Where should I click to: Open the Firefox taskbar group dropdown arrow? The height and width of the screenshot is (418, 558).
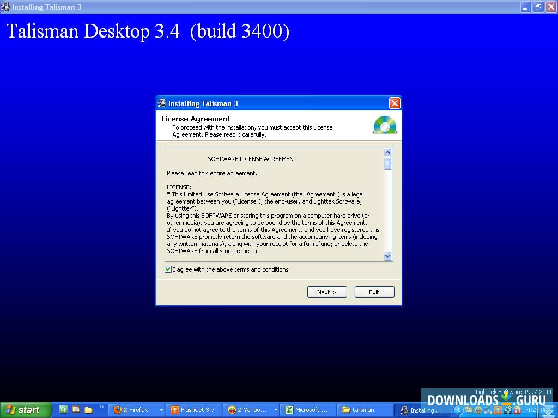161,410
